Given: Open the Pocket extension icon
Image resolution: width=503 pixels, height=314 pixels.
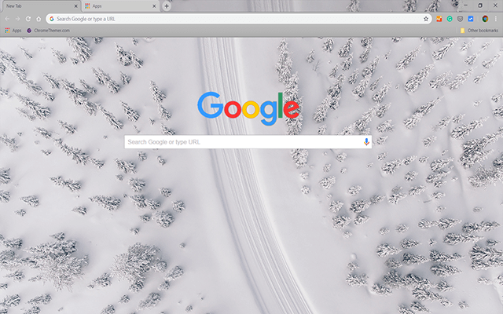Looking at the screenshot, I should tap(460, 19).
